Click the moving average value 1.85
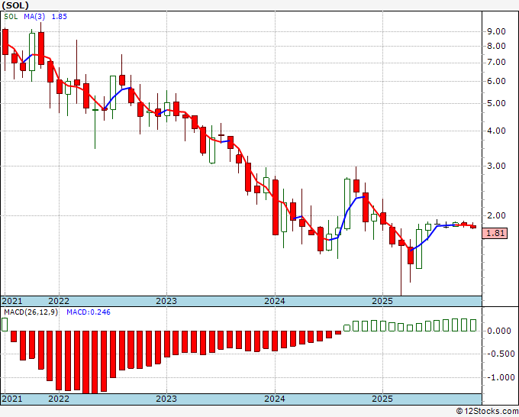 click(60, 17)
